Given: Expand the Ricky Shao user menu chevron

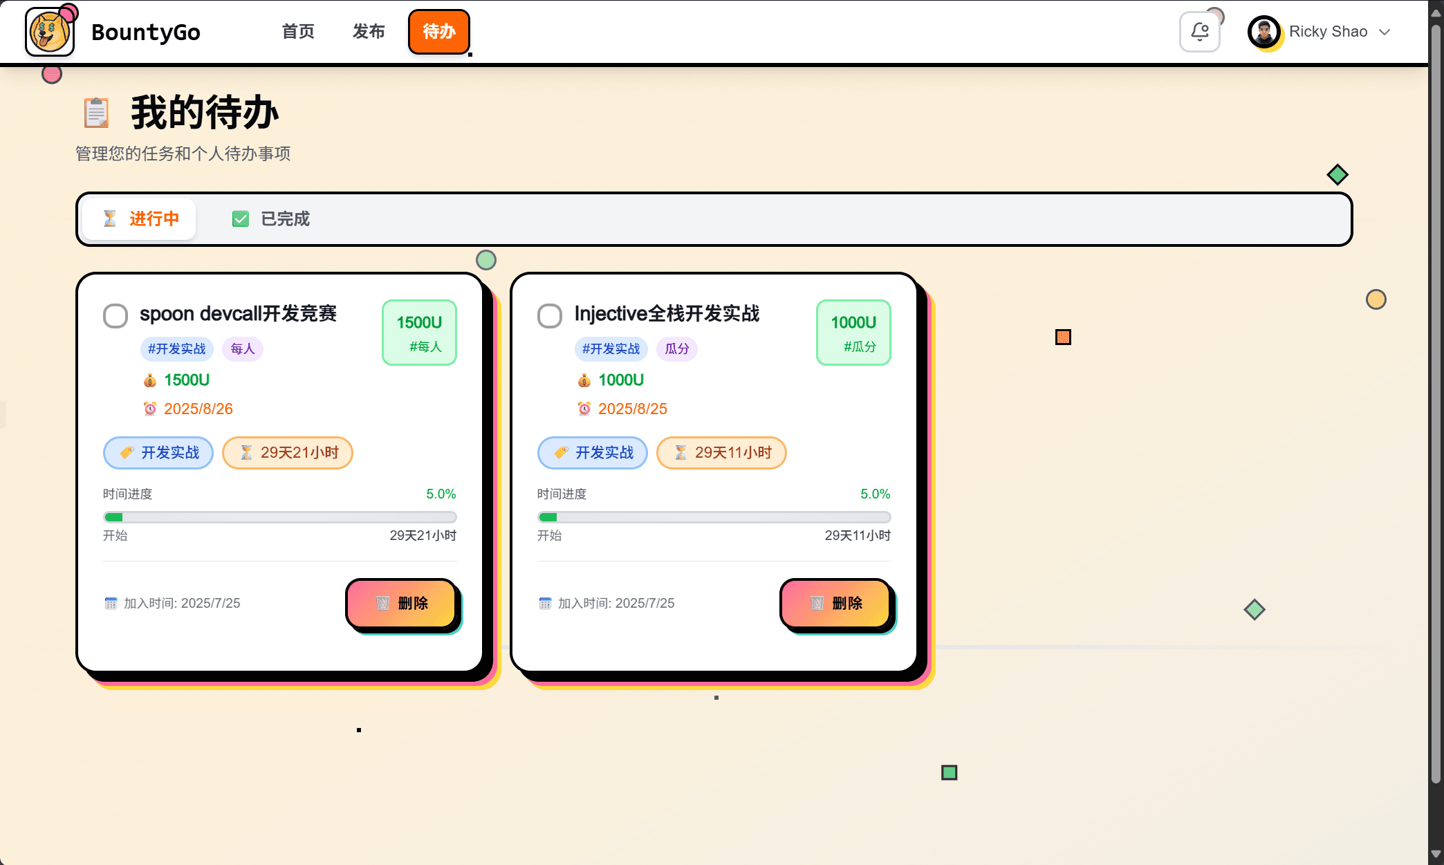Looking at the screenshot, I should click(1385, 32).
